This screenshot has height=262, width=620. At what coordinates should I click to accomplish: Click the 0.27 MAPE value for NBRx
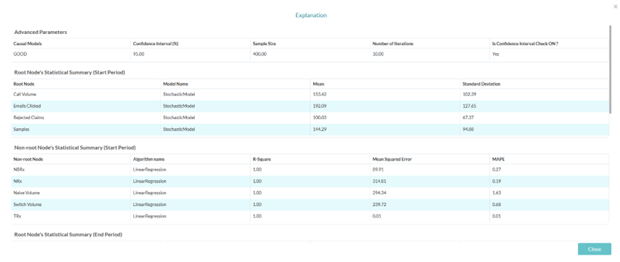pos(497,169)
